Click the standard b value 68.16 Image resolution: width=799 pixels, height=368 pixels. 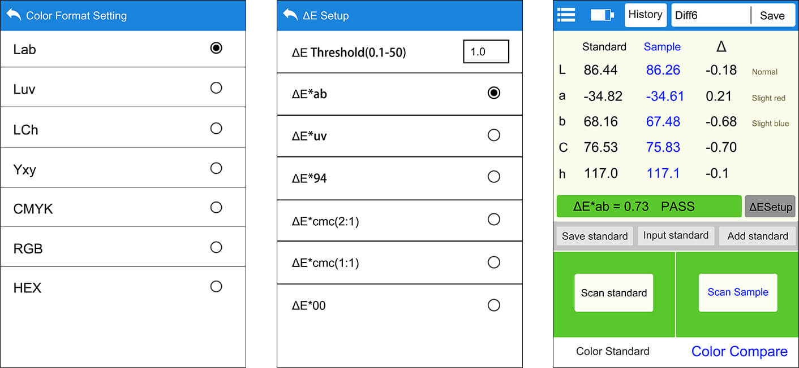[x=600, y=122]
